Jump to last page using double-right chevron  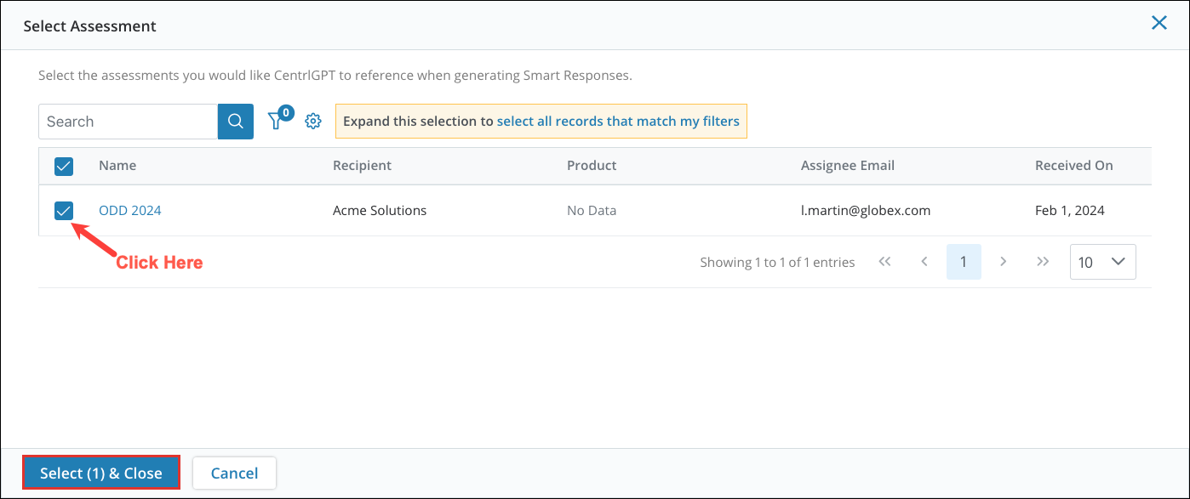click(1043, 262)
